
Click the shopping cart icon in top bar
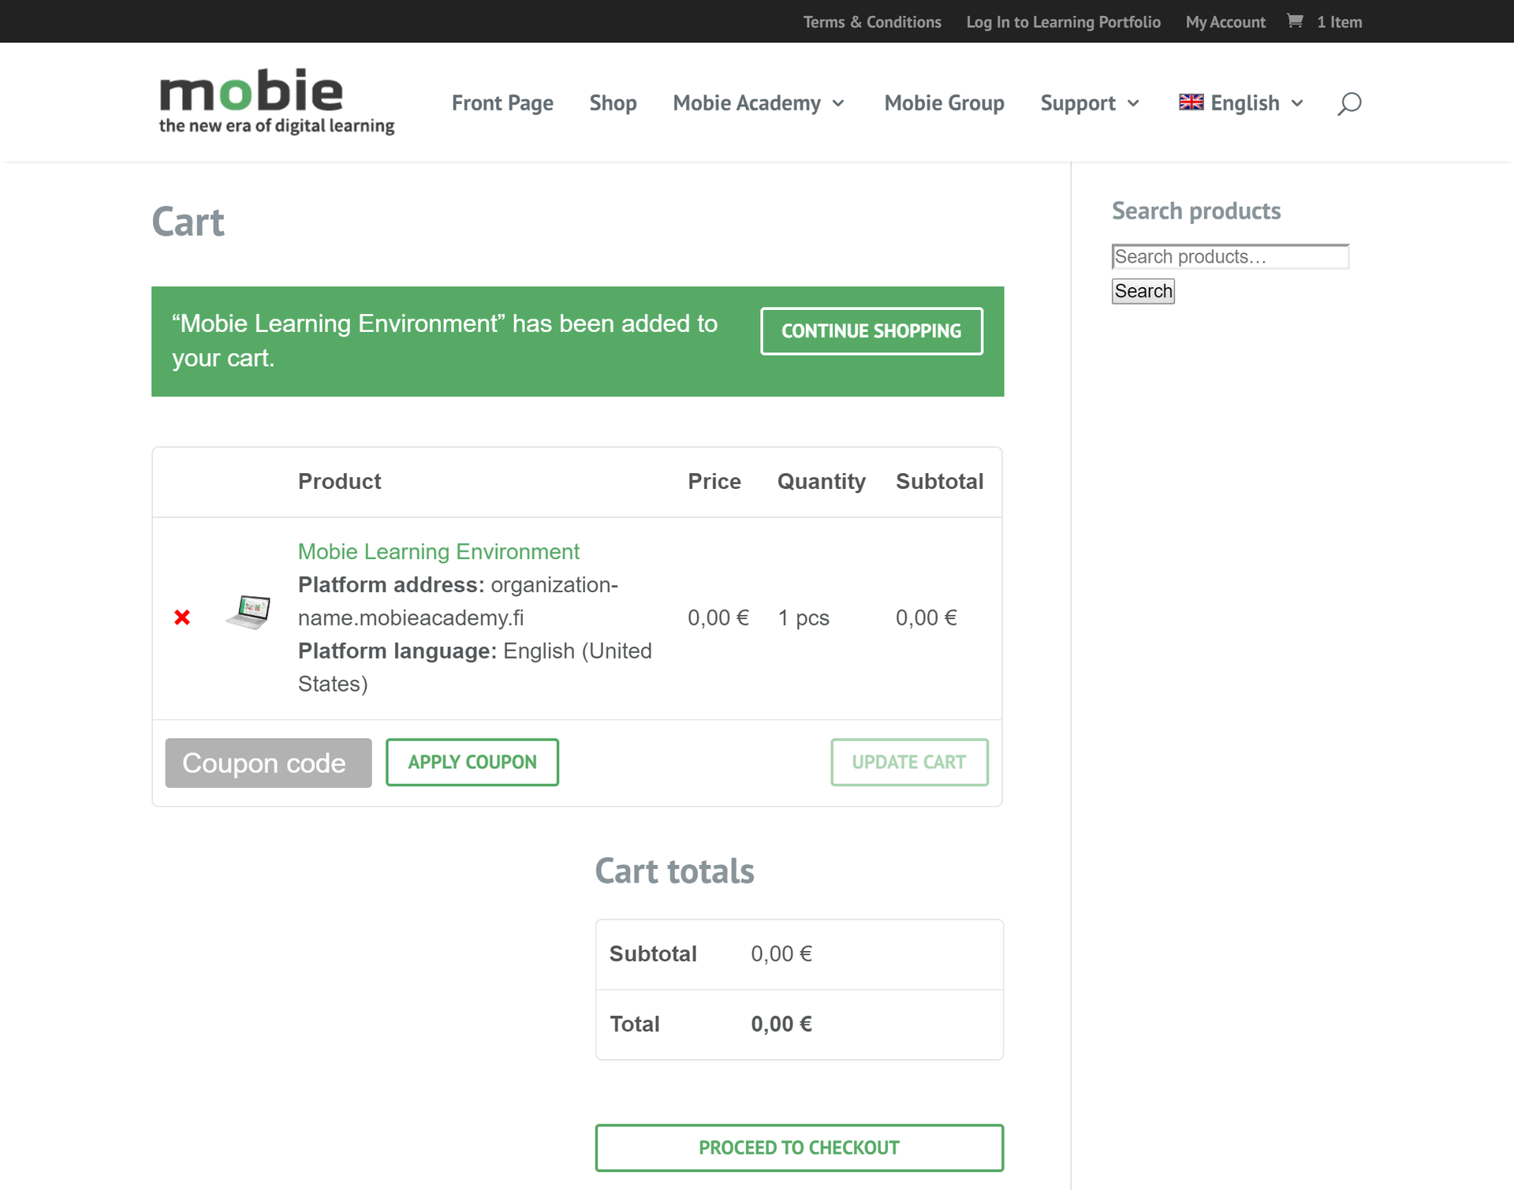(1295, 21)
